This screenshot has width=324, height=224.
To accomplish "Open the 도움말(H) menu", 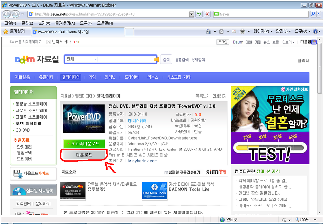I will tap(105, 23).
